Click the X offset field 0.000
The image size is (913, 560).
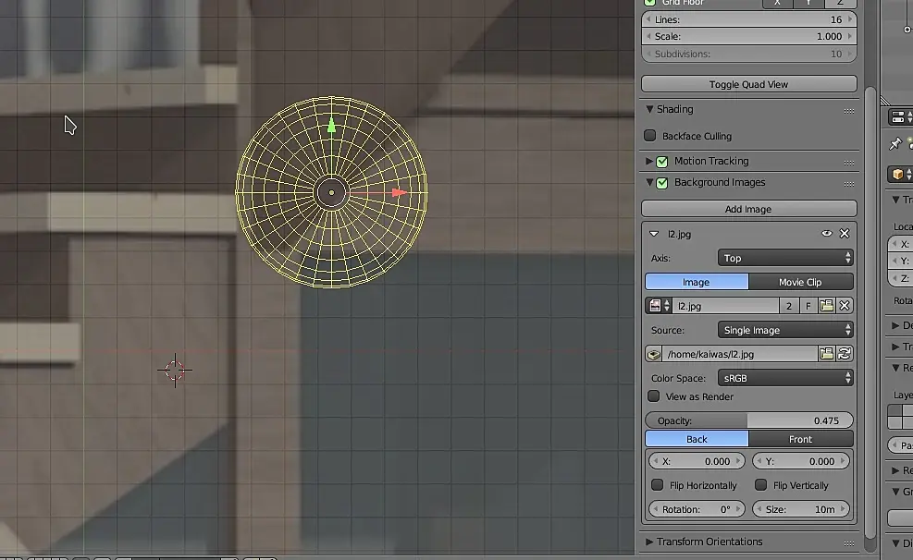coord(697,461)
